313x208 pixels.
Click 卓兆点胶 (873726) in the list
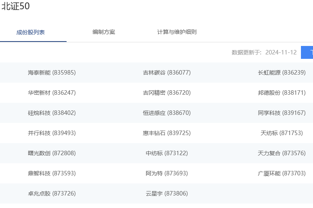(52, 193)
